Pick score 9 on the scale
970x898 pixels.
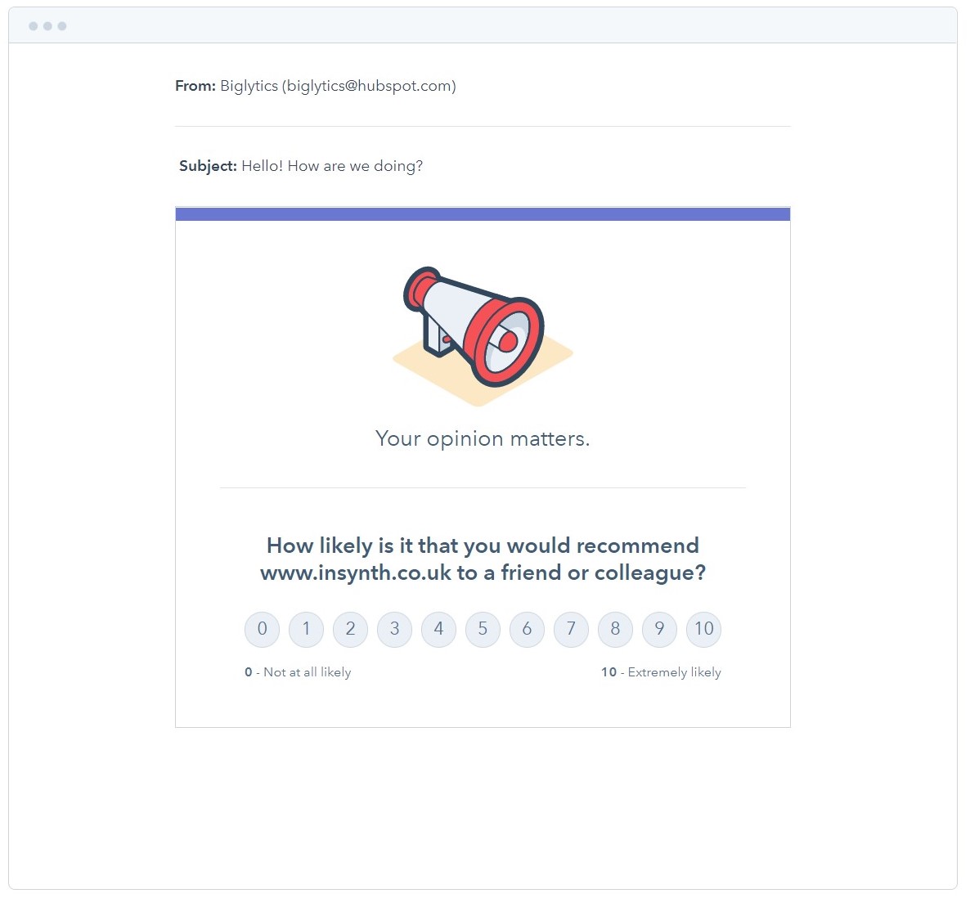[x=659, y=630]
